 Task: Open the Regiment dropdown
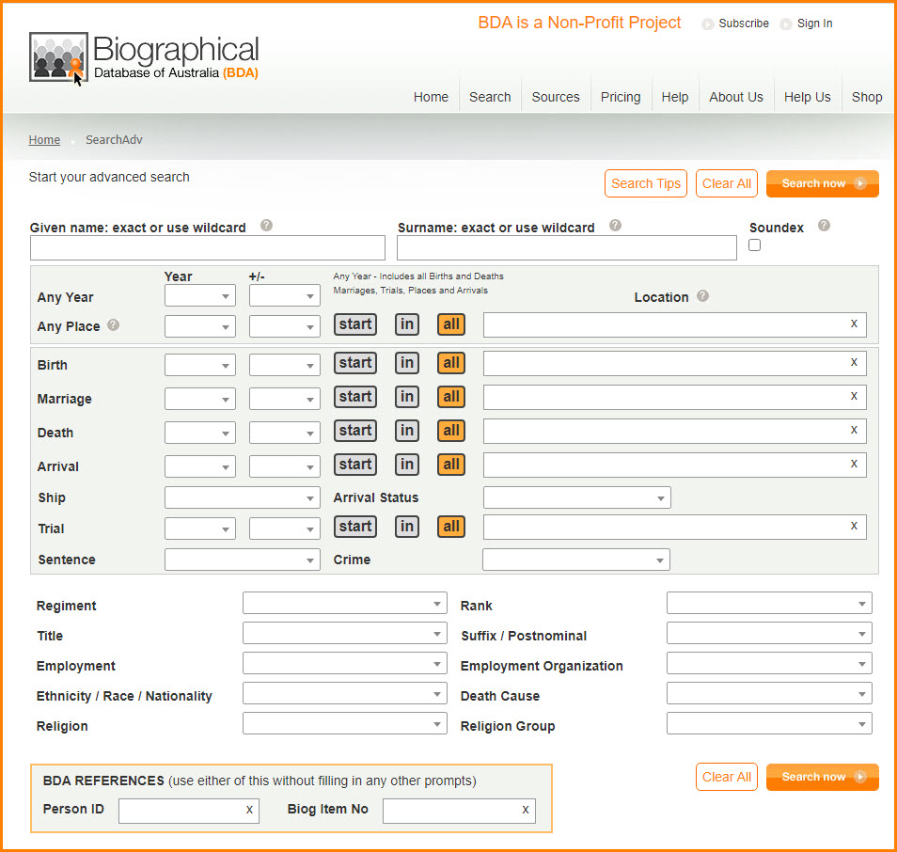coord(344,603)
